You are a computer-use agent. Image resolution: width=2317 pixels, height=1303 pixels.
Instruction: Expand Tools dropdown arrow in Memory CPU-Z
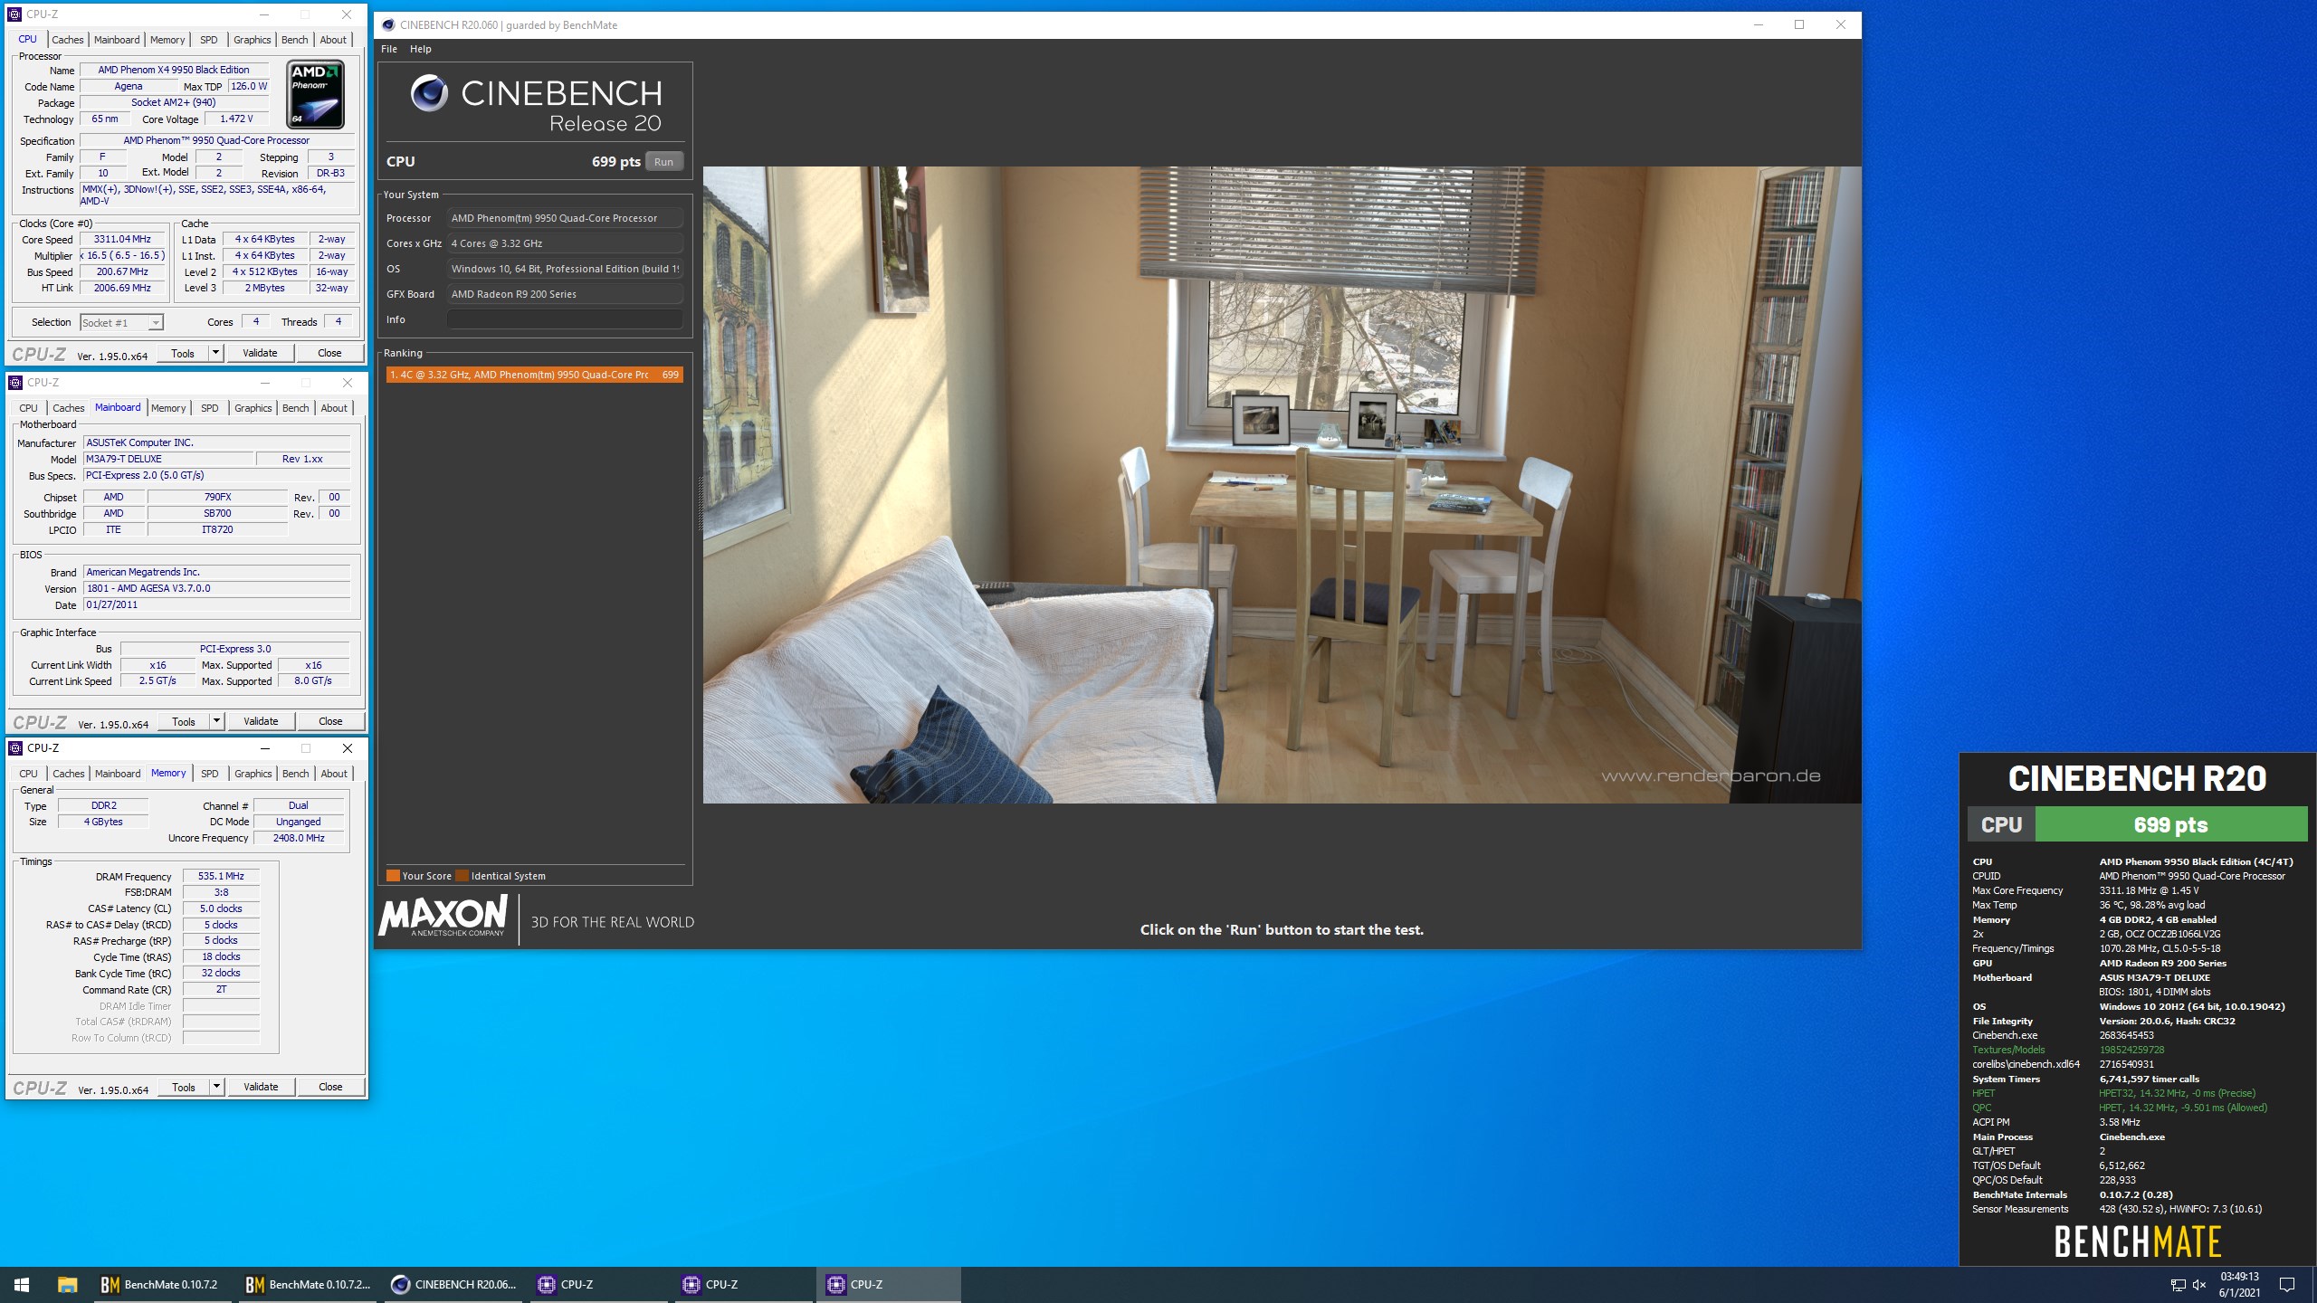tap(217, 1087)
